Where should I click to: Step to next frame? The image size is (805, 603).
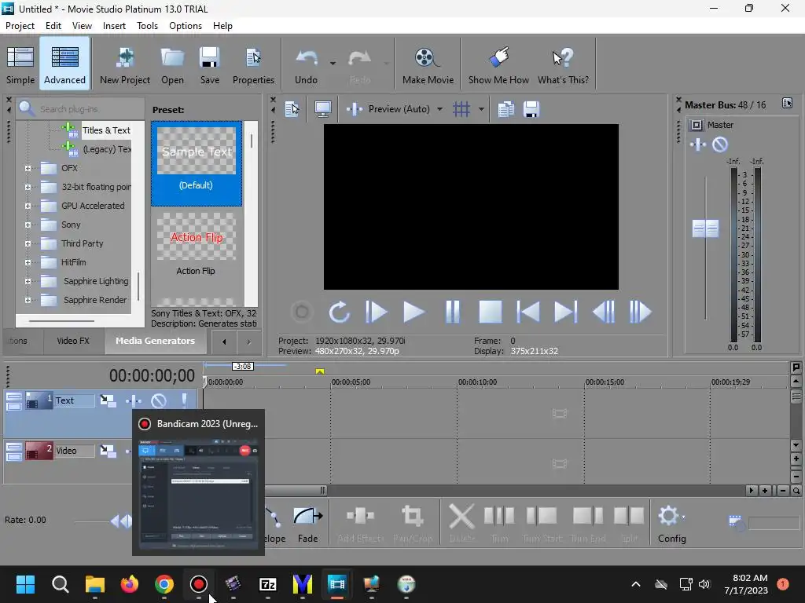coord(640,312)
